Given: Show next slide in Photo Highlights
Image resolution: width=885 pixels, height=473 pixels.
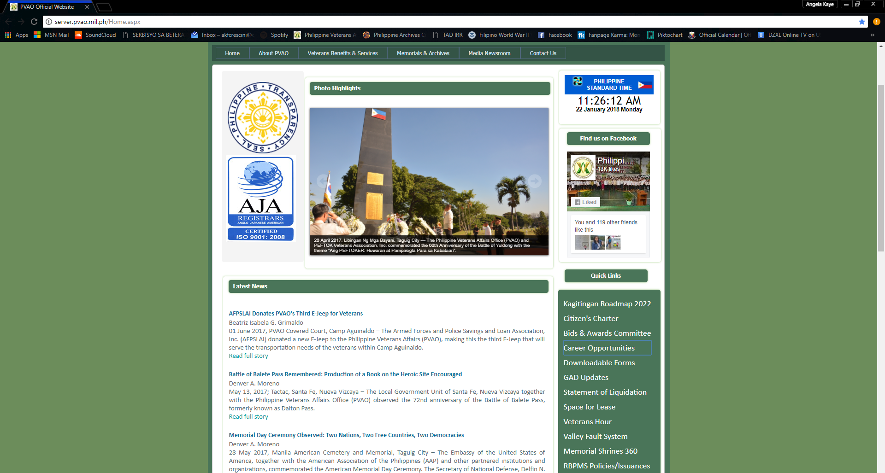Looking at the screenshot, I should pos(535,181).
